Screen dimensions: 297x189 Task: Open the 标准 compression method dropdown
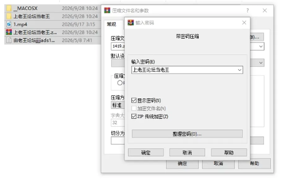118,105
